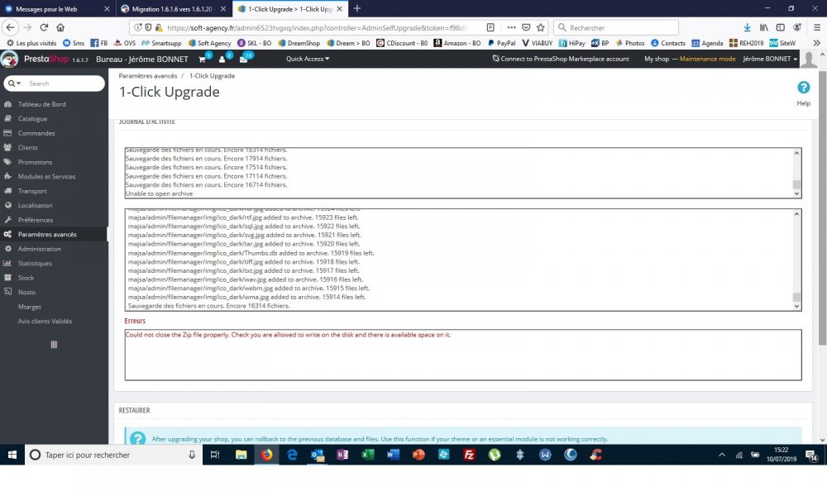Open Promotions menu in sidebar

(x=35, y=162)
